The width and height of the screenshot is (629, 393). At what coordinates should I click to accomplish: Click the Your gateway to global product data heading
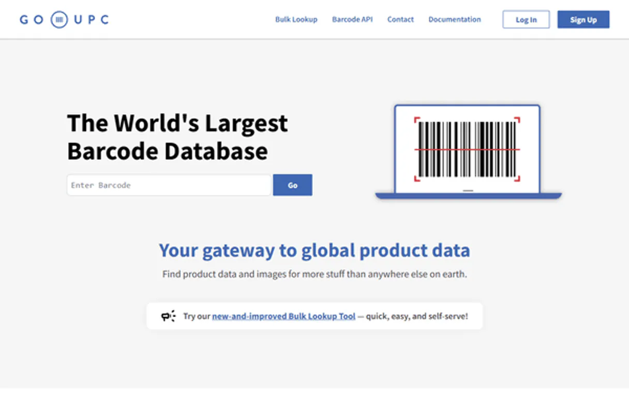[x=314, y=250]
